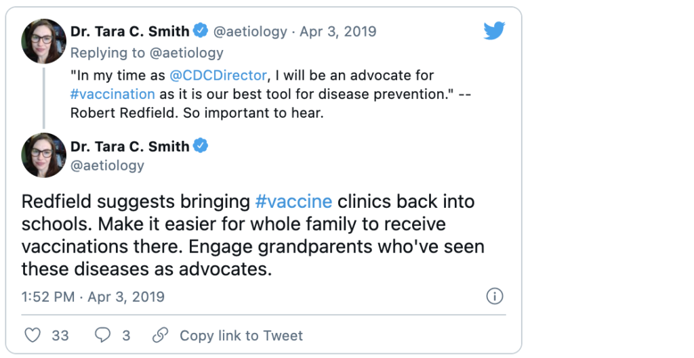Click verified badge on lower tweet author

point(201,146)
